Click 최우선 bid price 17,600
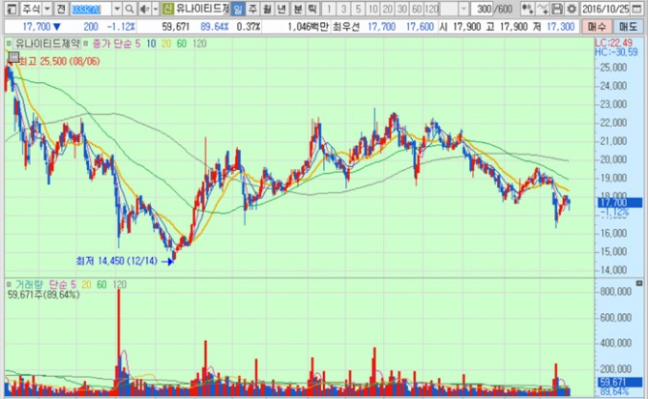Image resolution: width=648 pixels, height=399 pixels. click(420, 27)
